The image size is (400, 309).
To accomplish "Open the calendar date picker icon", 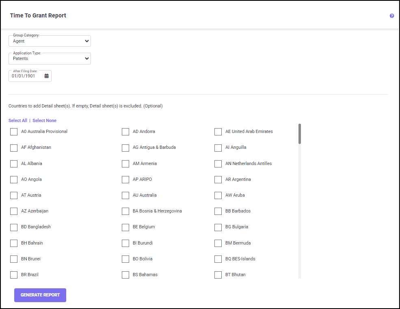I will click(x=46, y=76).
